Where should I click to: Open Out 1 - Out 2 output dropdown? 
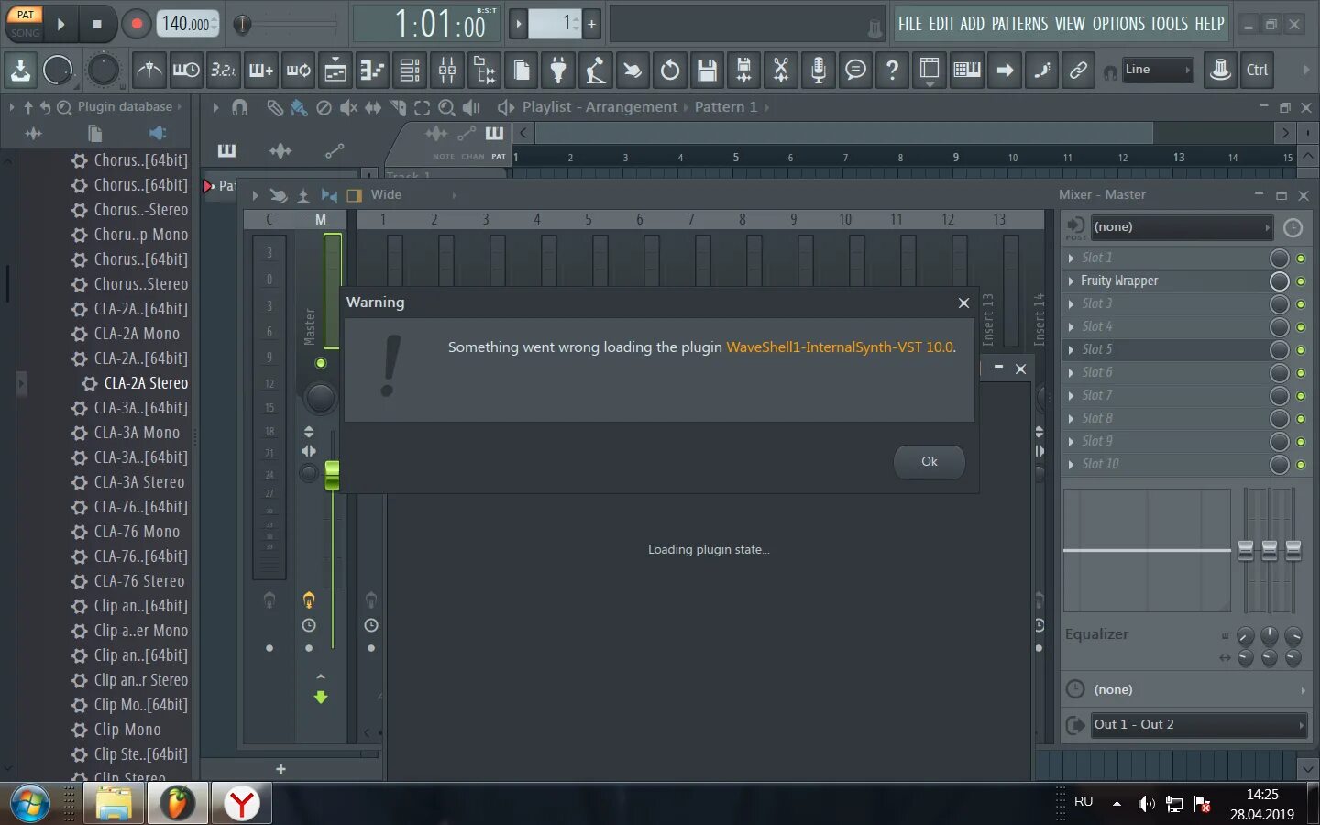[x=1197, y=725]
